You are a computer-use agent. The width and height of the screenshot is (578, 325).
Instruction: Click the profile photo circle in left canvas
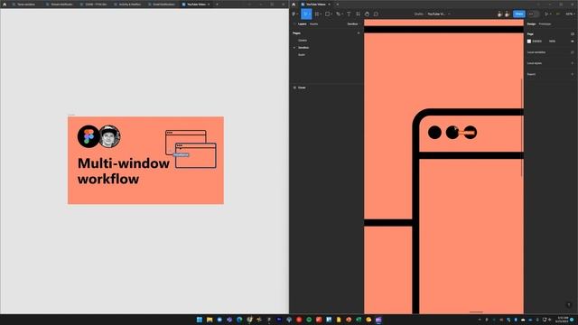click(109, 136)
